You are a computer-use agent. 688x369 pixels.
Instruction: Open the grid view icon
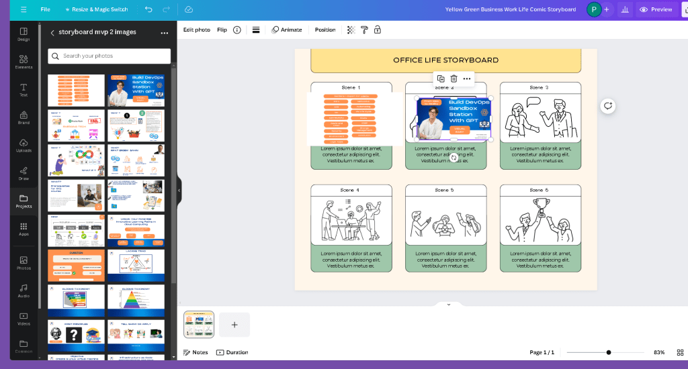tap(680, 352)
